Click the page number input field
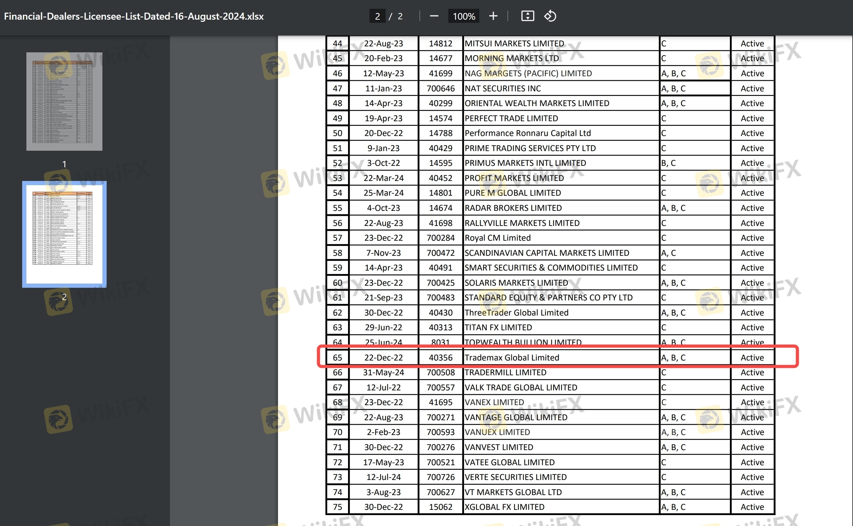The height and width of the screenshot is (526, 853). 377,16
